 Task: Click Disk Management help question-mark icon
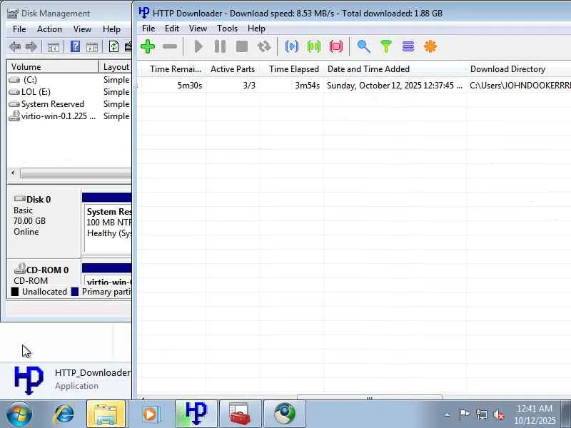point(75,46)
